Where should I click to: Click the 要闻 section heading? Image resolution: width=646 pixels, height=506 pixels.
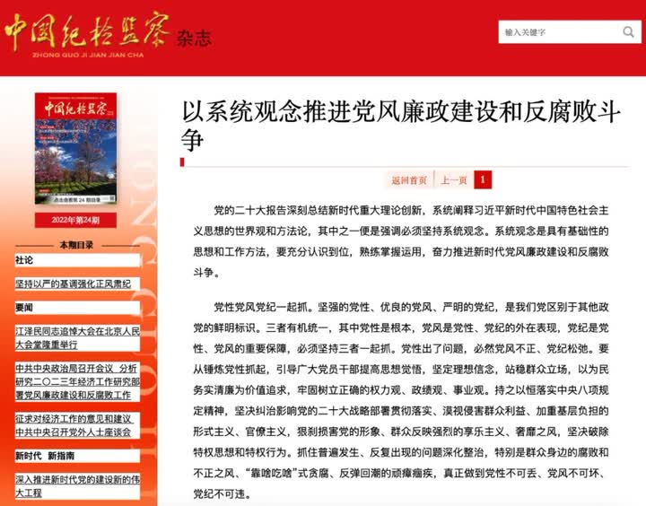(x=24, y=308)
